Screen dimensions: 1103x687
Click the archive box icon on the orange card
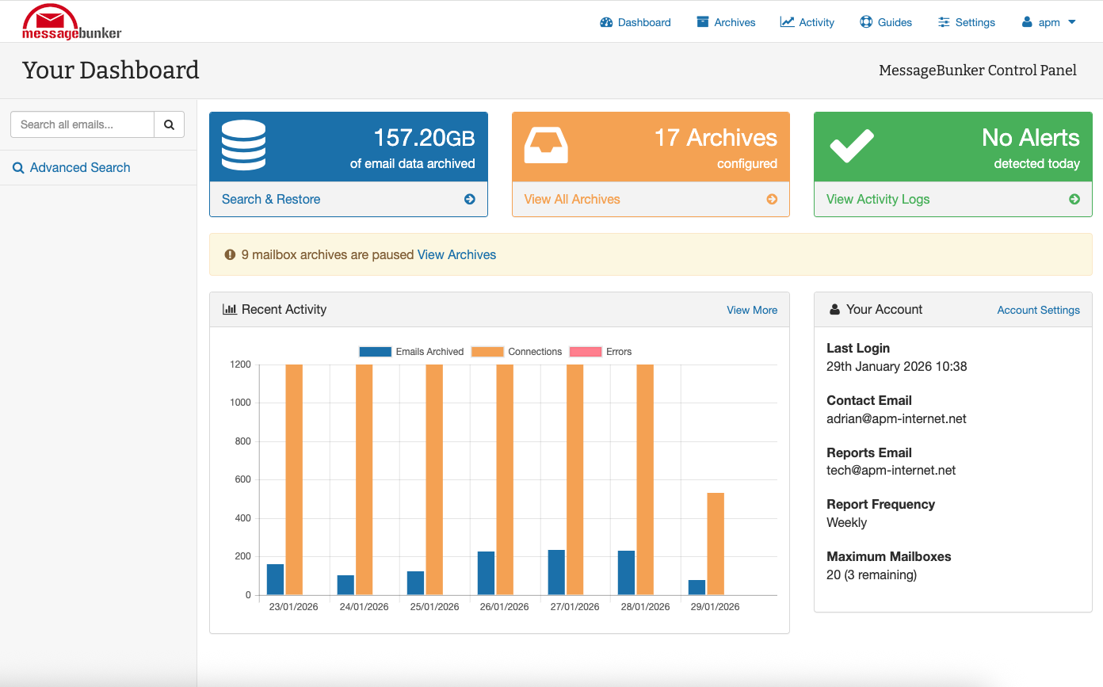546,145
